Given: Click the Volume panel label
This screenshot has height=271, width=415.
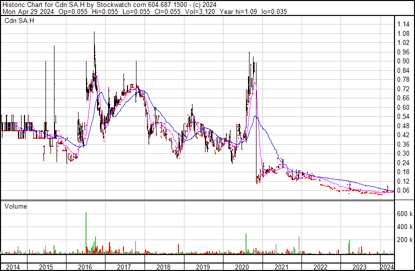Looking at the screenshot, I should pos(15,206).
